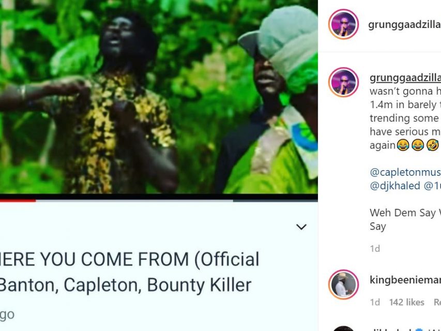Click the 1d timestamp under kingbeenieman comment
The height and width of the screenshot is (331, 441).
375,302
